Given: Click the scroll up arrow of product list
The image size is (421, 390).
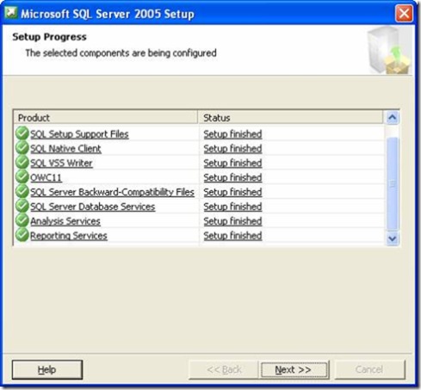Looking at the screenshot, I should (392, 118).
